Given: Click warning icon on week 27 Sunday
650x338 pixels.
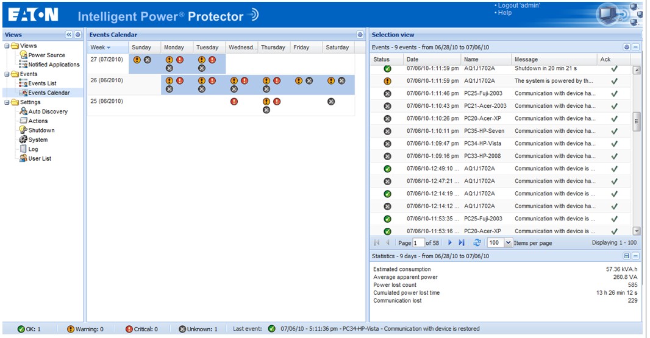Looking at the screenshot, I should [x=137, y=60].
